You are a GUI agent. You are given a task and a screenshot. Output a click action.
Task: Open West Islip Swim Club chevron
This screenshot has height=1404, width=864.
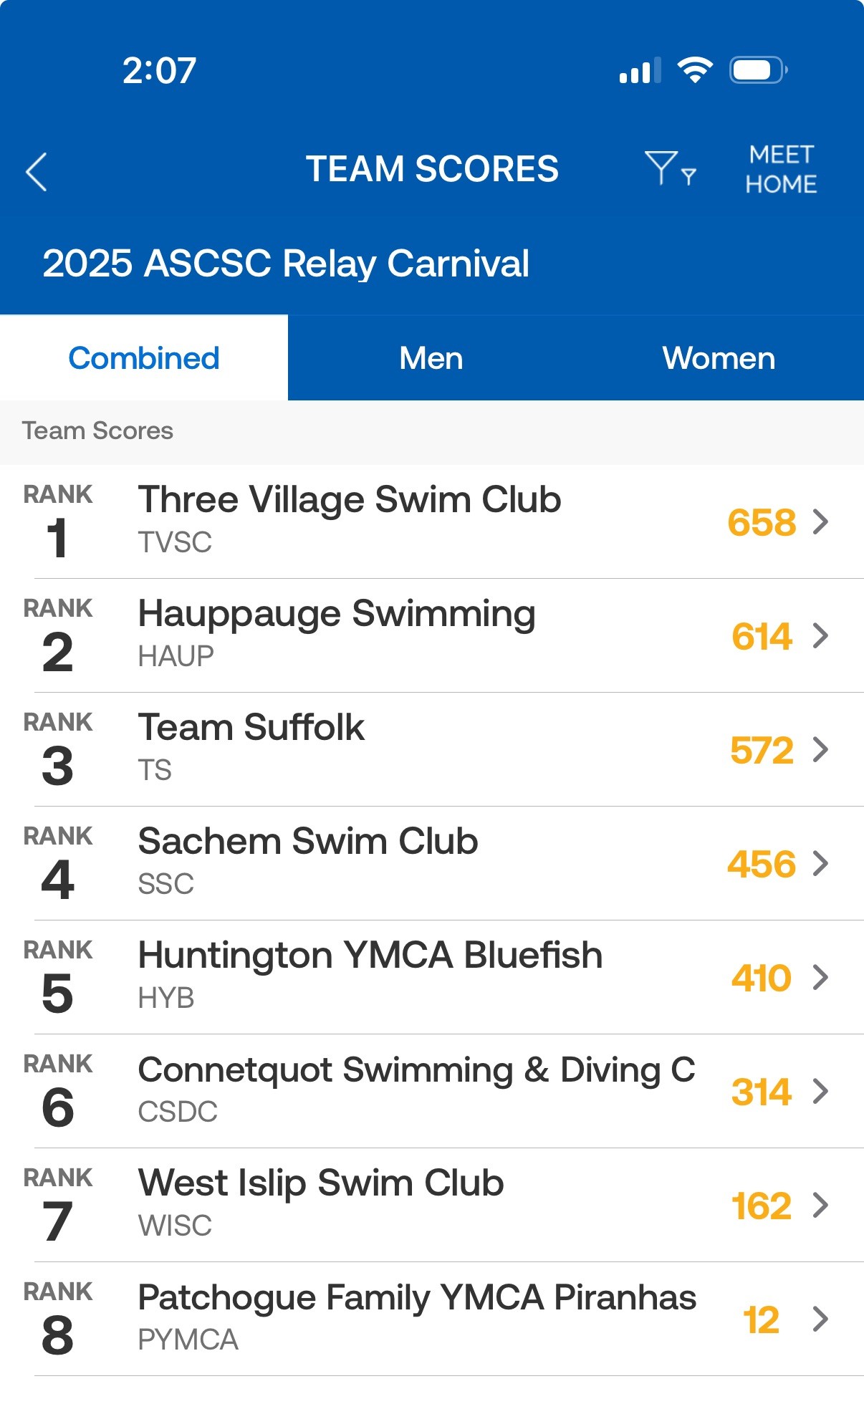point(820,1205)
